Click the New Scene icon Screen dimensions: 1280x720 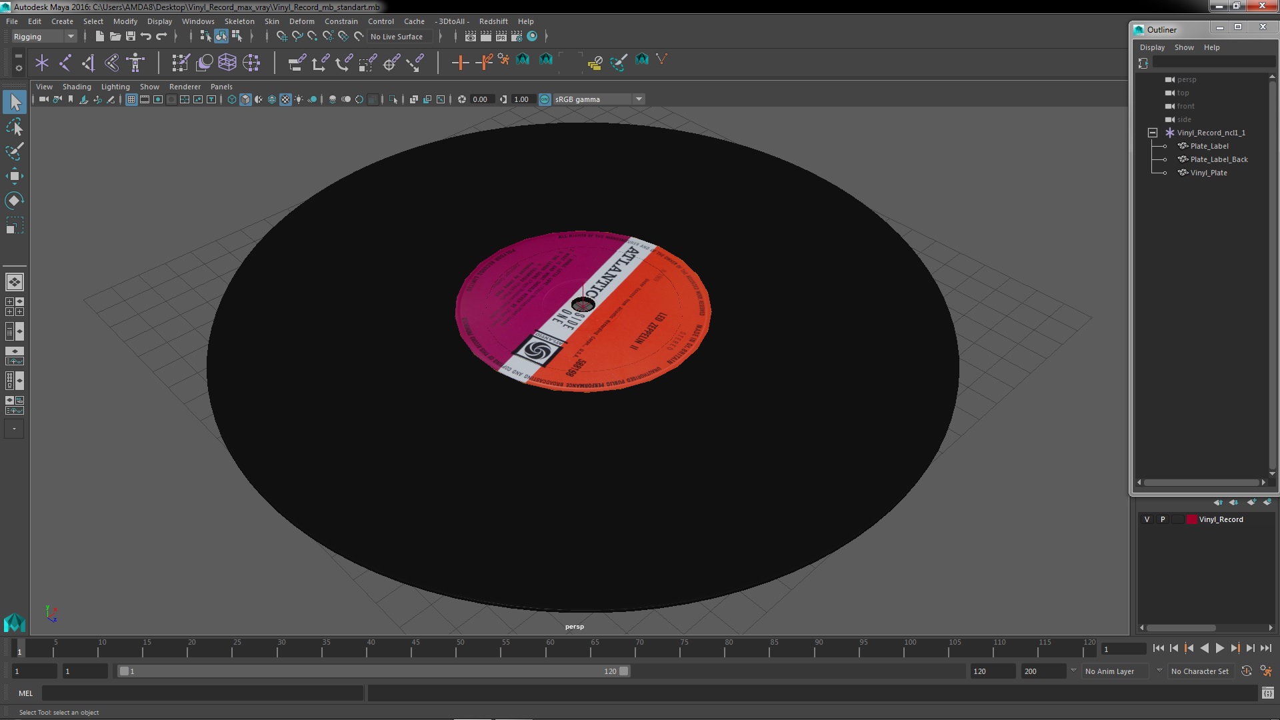99,36
